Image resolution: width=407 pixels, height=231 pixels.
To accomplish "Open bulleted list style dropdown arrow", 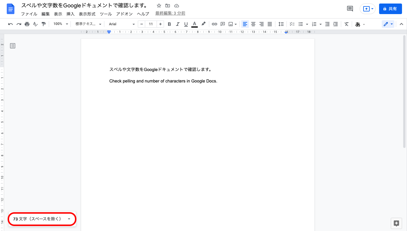I will coord(307,24).
